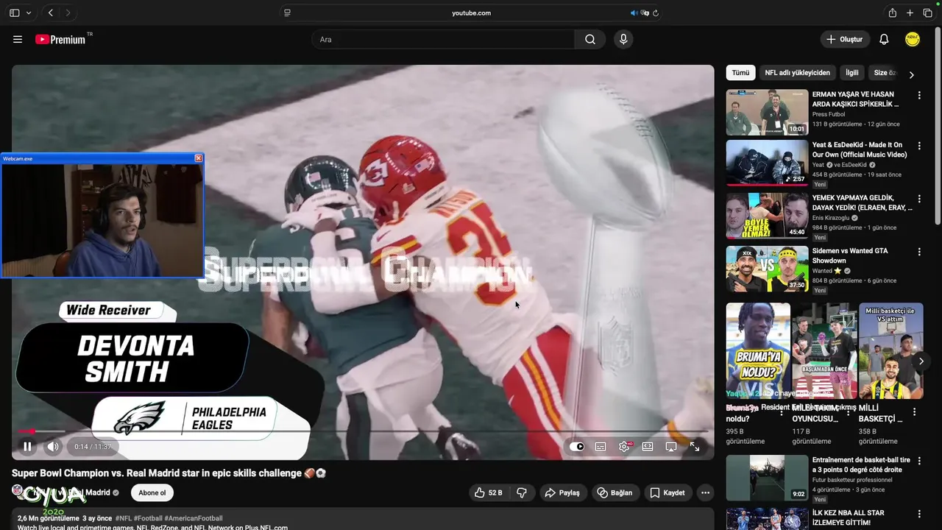Click Oluştur create button
The height and width of the screenshot is (530, 942).
click(x=845, y=39)
